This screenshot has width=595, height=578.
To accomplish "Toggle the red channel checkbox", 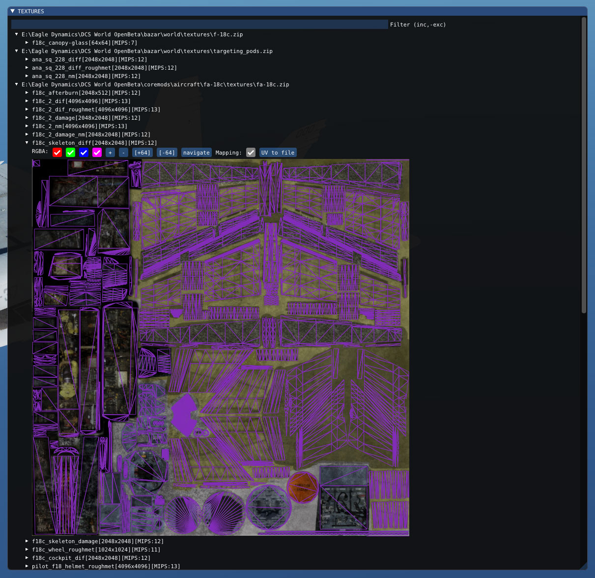I will coord(57,153).
